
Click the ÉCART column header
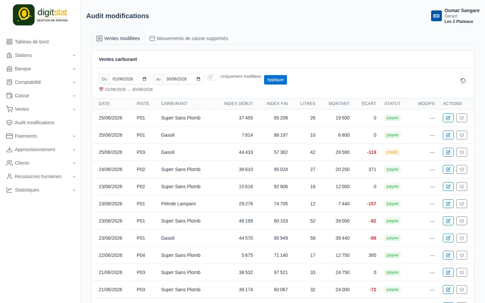pos(369,104)
